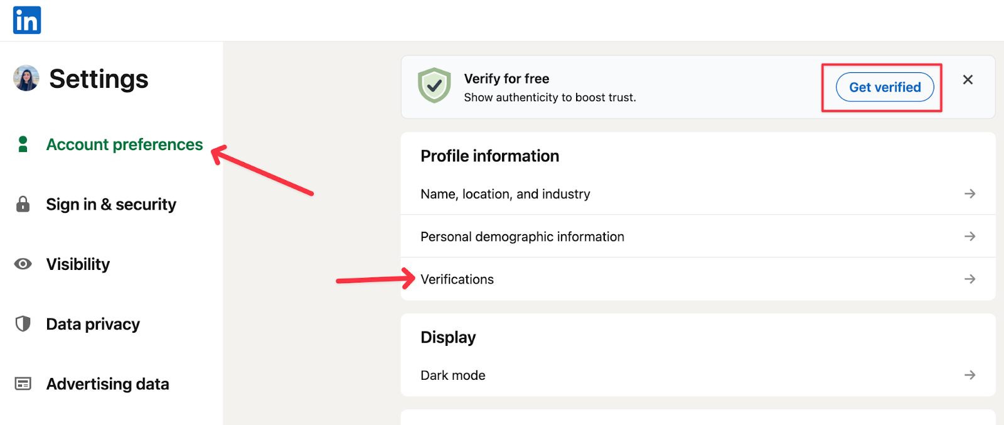Open the Name, location, and industry settings
The image size is (1004, 425).
(505, 193)
